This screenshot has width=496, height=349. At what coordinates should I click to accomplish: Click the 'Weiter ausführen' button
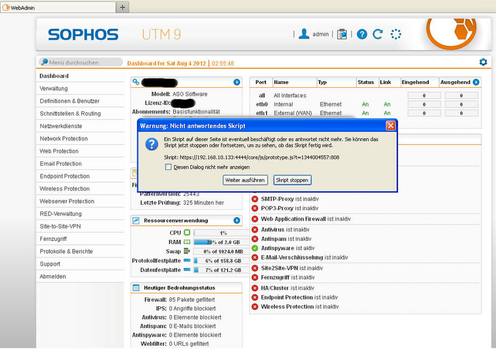(245, 180)
